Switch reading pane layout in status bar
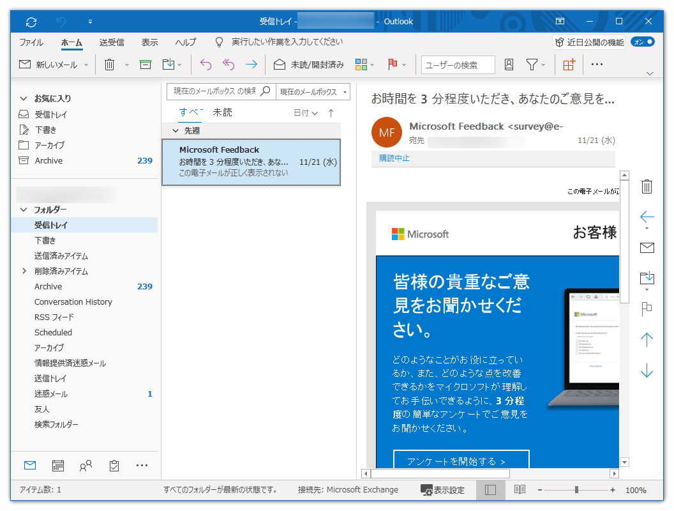This screenshot has height=511, width=674. (x=490, y=490)
